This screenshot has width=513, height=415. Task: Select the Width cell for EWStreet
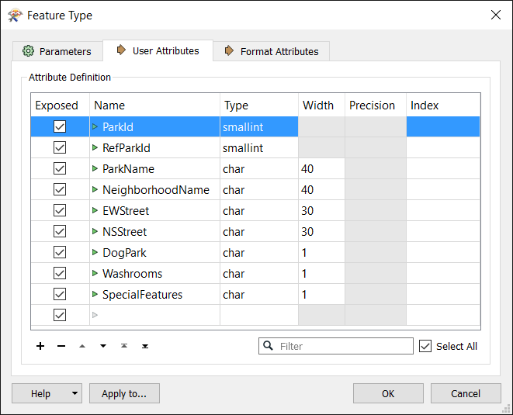click(x=321, y=211)
